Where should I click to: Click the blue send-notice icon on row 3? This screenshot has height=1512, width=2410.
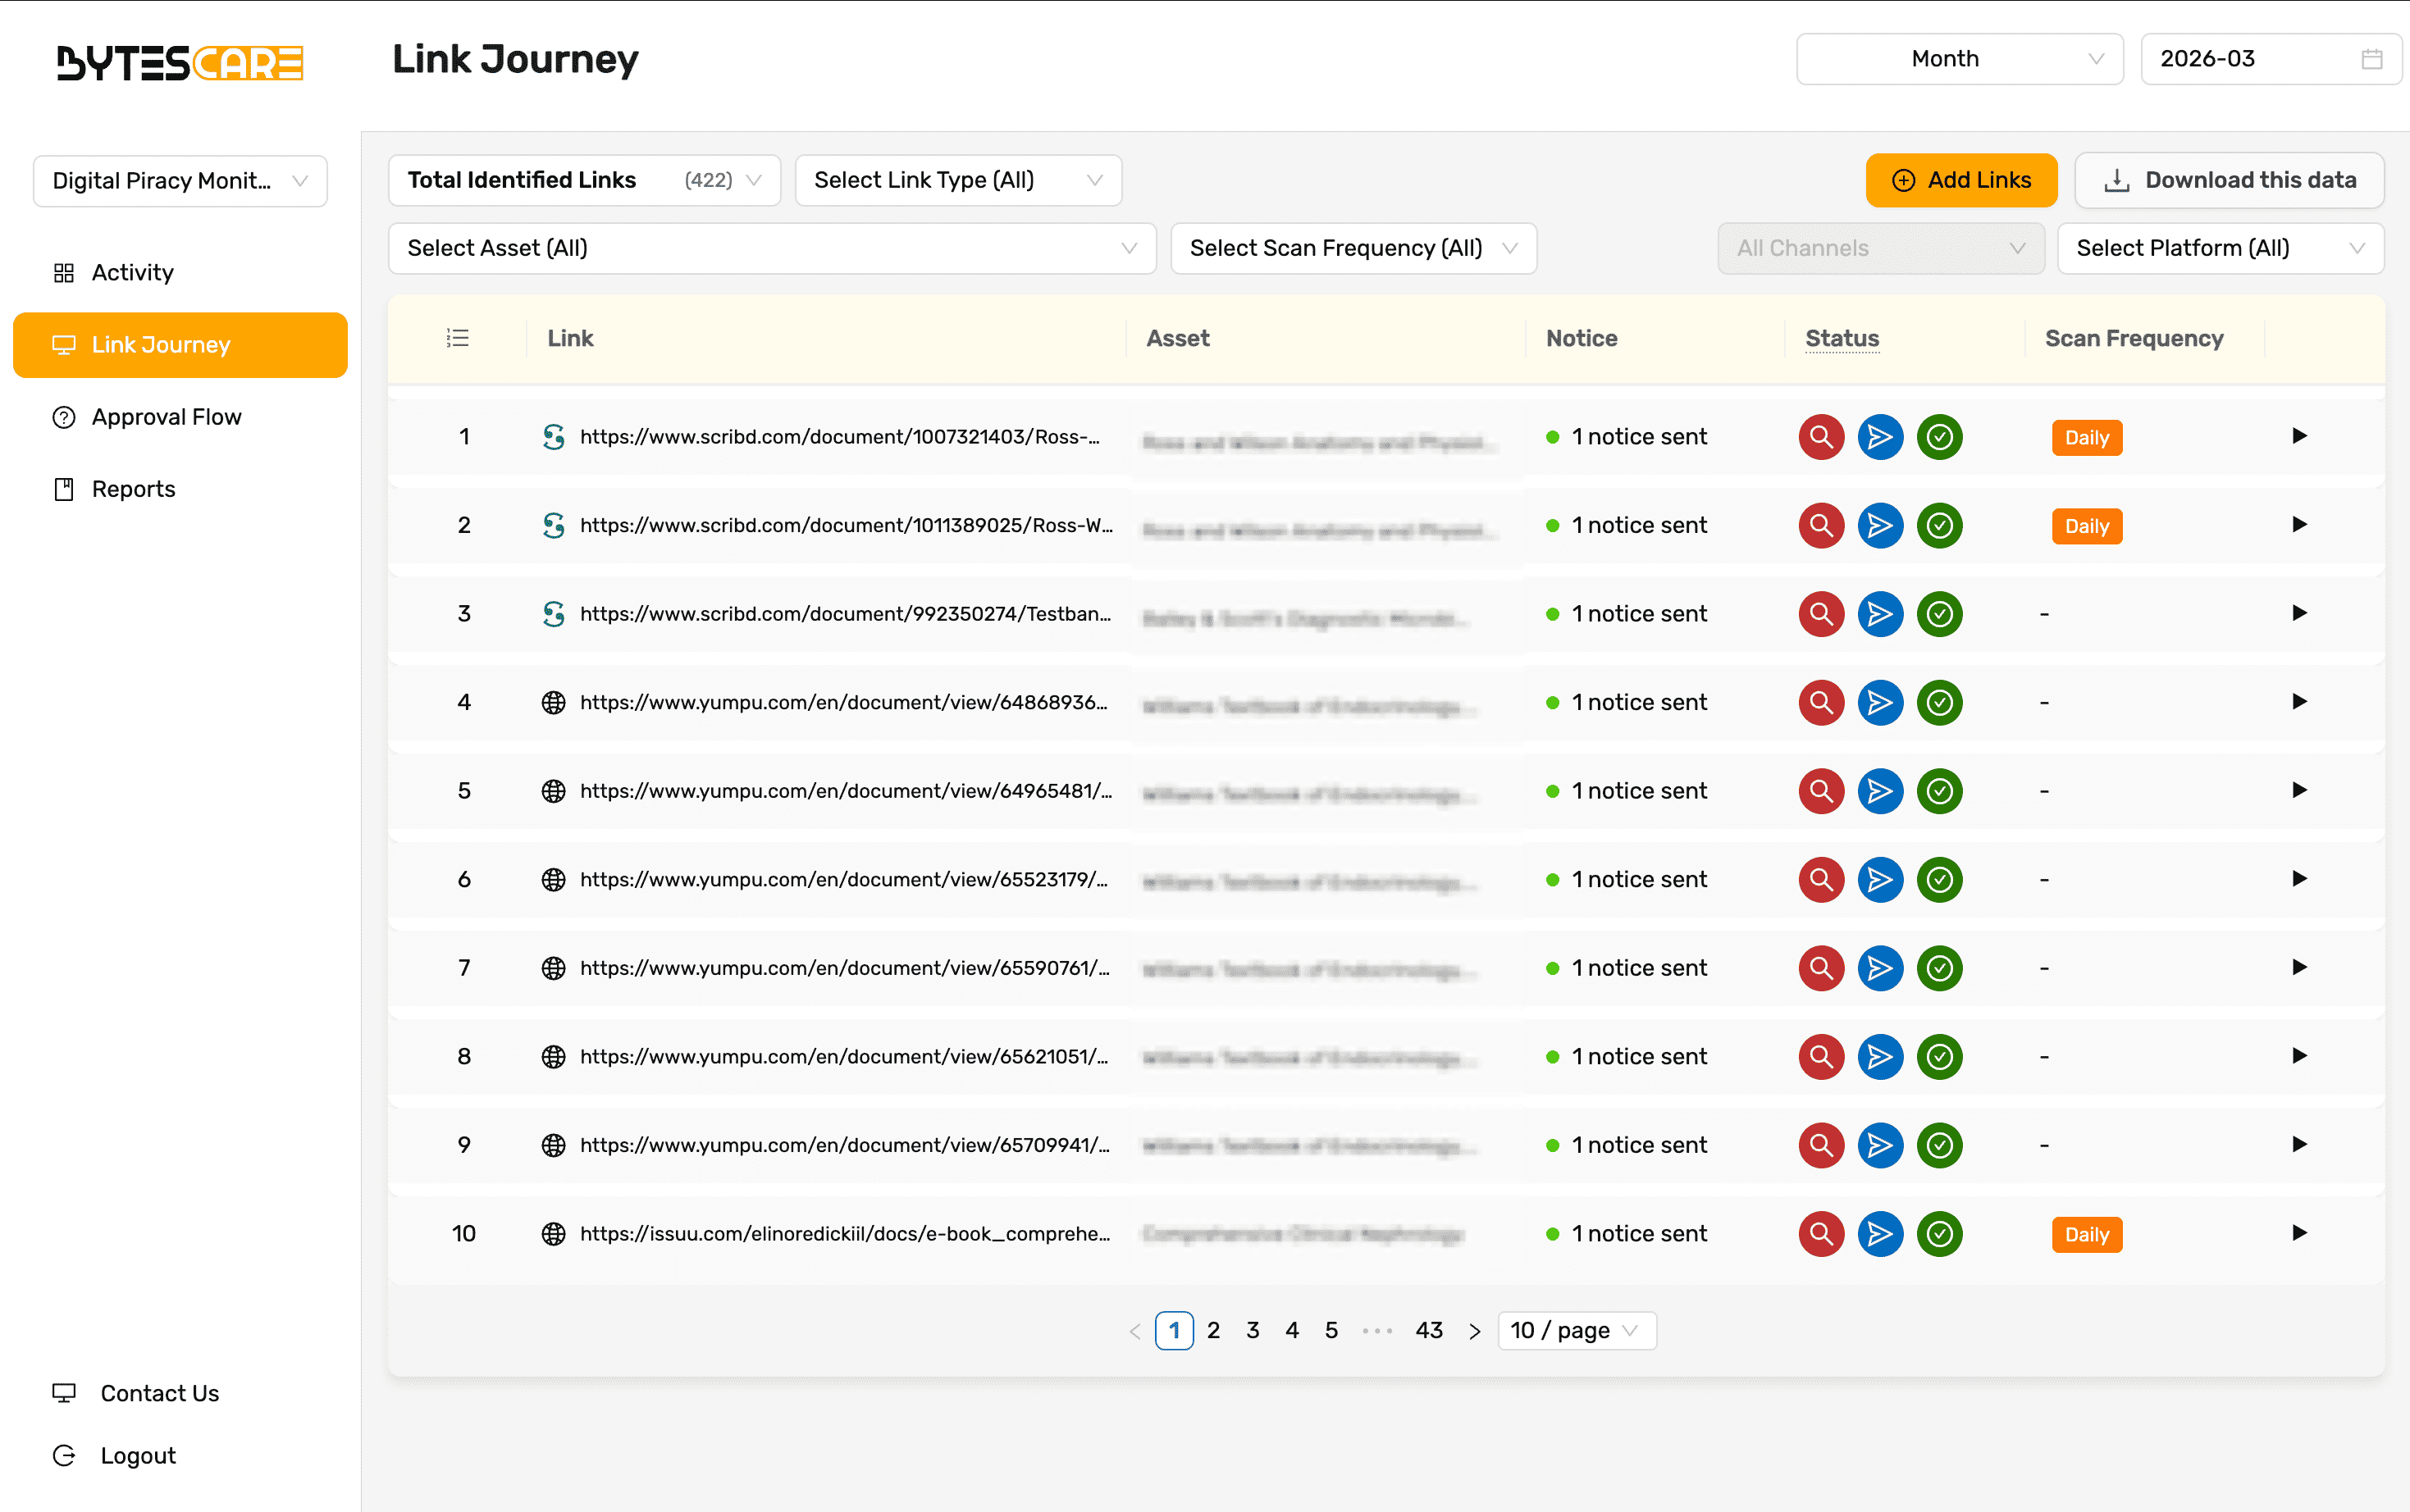coord(1880,613)
